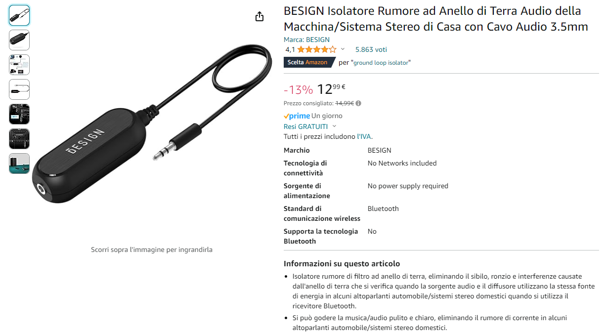Viewport: 604px width, 333px height.
Task: Select the second product thumbnail
Action: click(19, 40)
